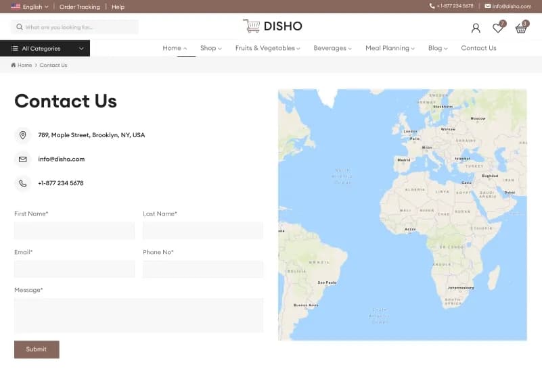This screenshot has height=373, width=542.
Task: Click the Submit button
Action: tap(37, 349)
